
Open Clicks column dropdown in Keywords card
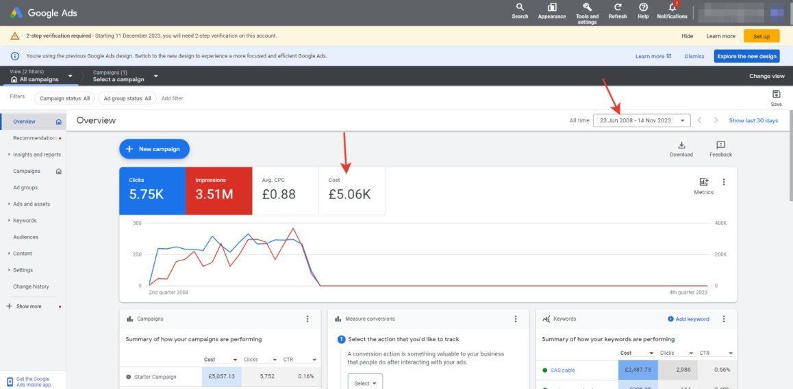point(691,353)
